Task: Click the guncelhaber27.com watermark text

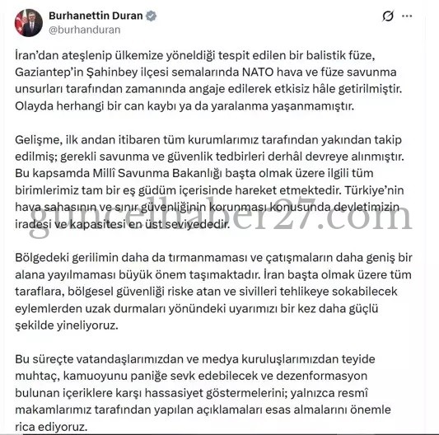Action: (221, 217)
